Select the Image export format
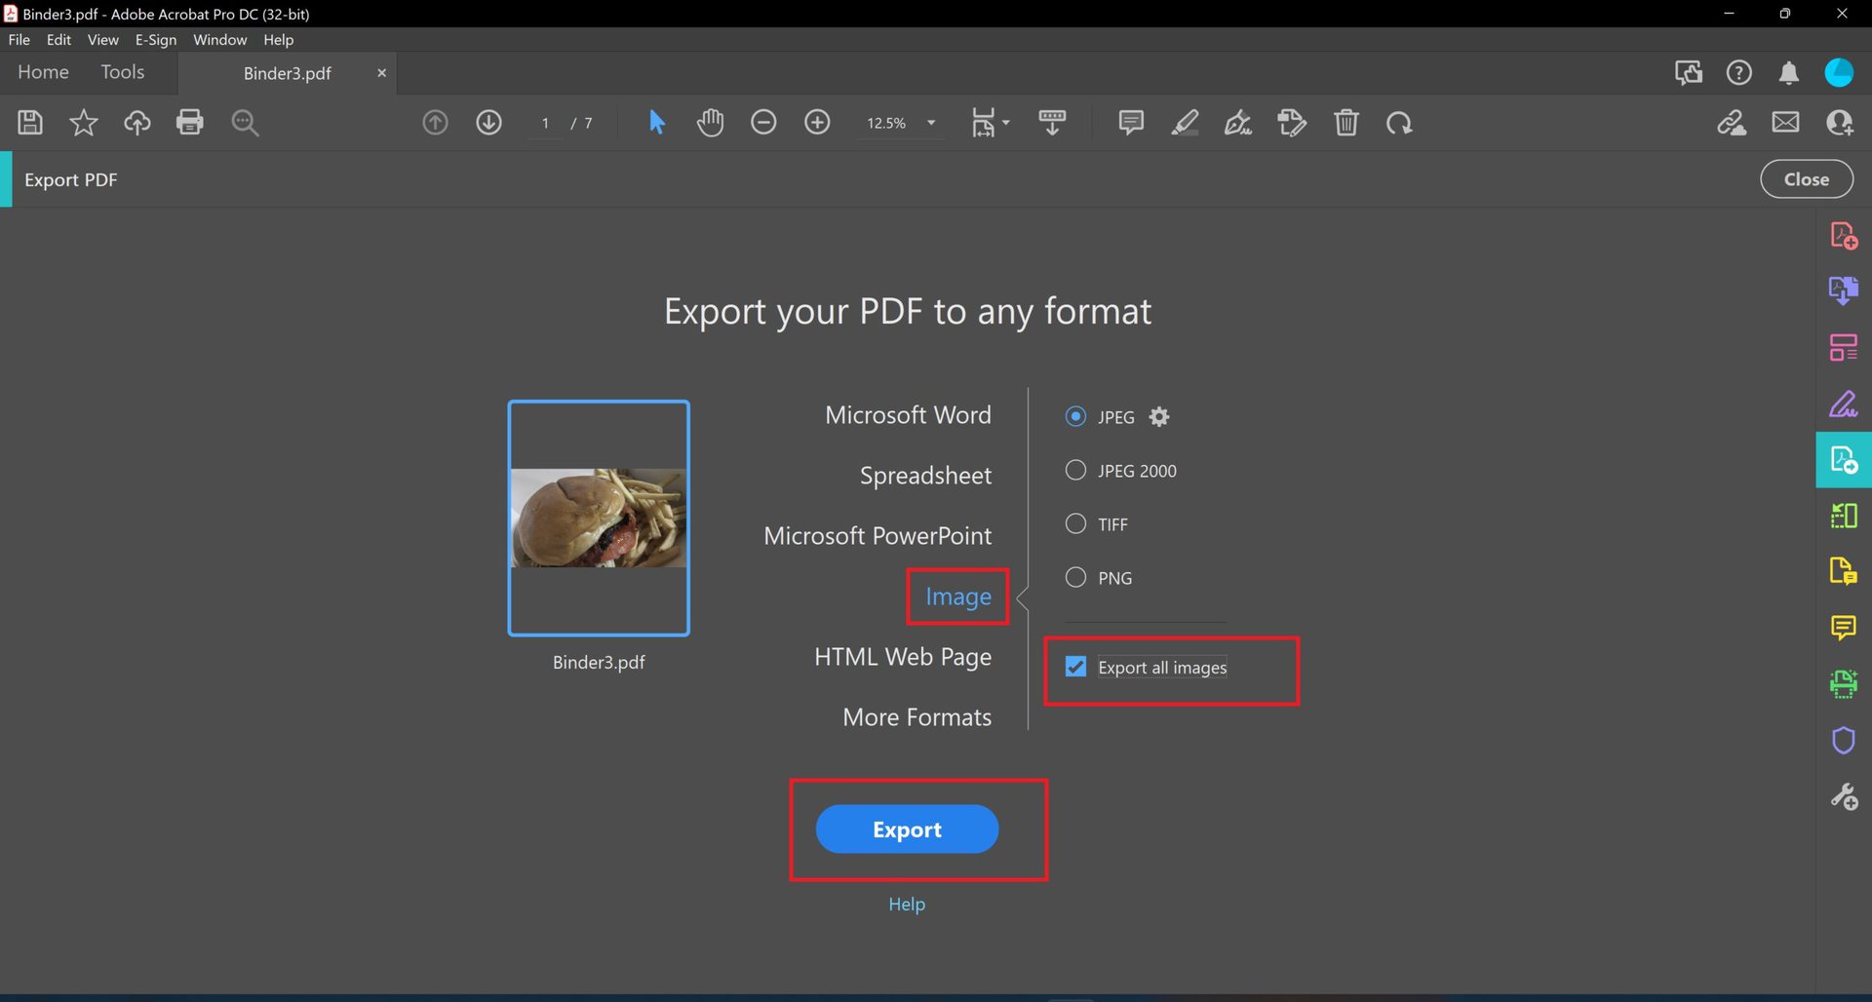 point(958,597)
